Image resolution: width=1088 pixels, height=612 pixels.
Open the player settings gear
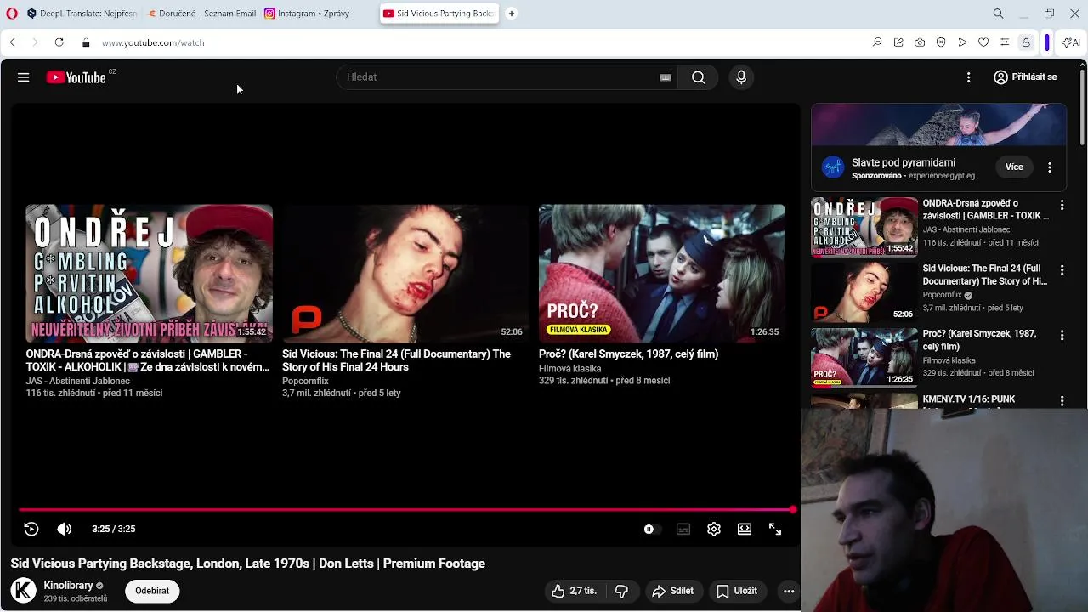click(714, 529)
